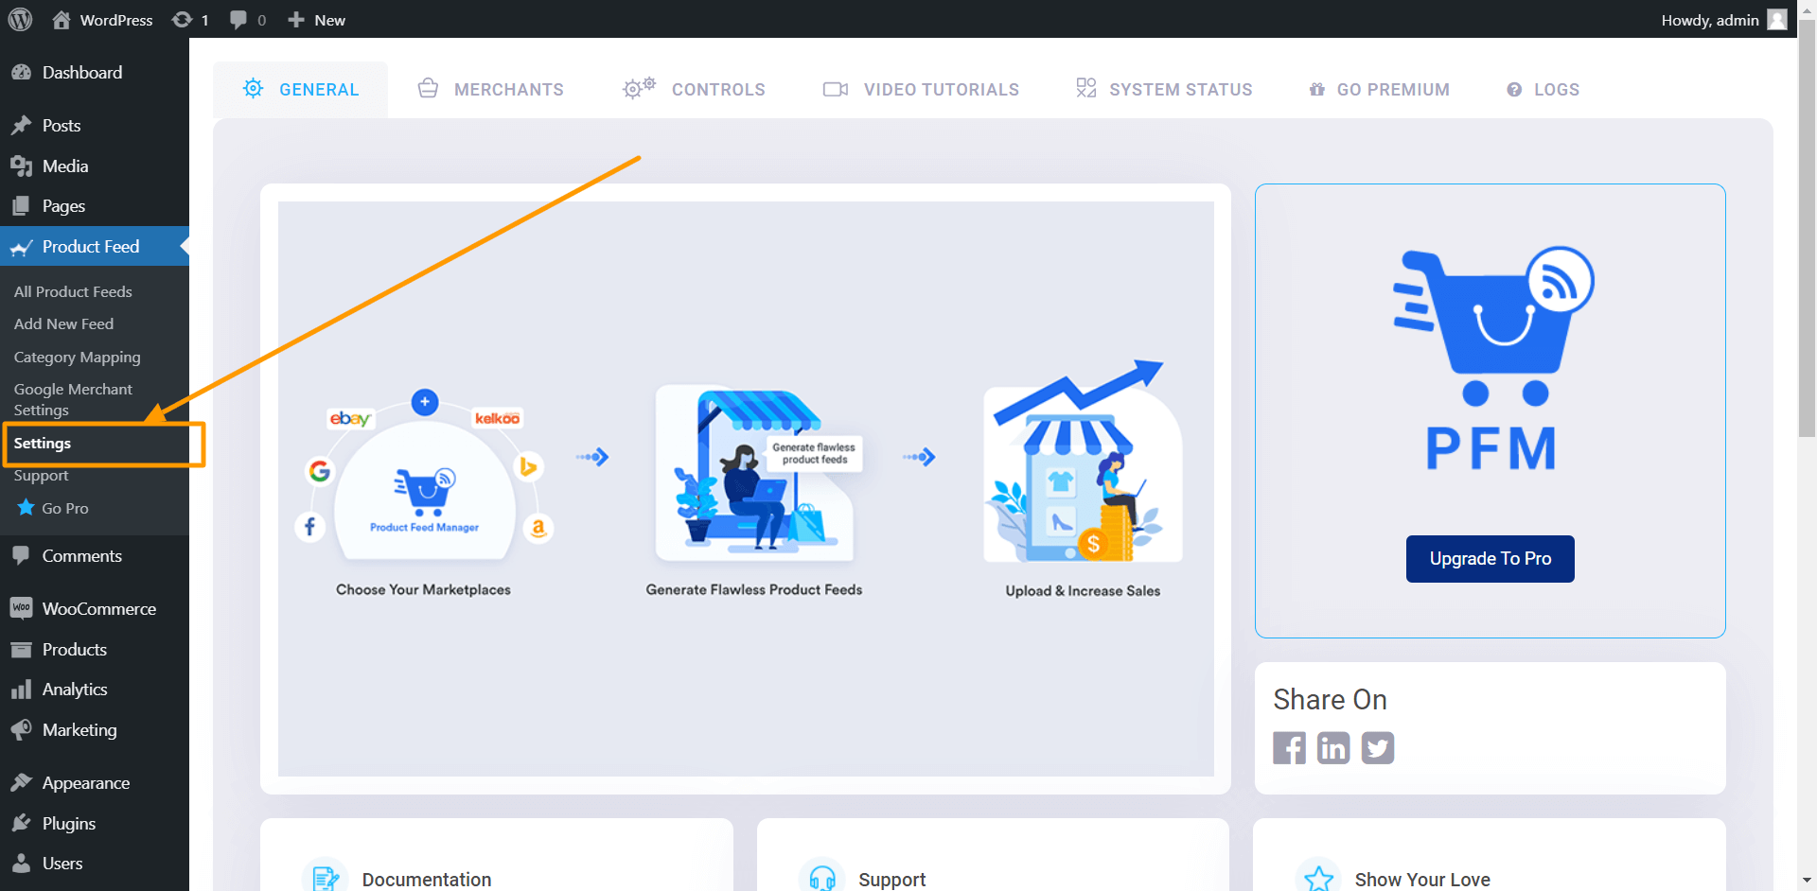Click the Pages icon in sidebar
1817x891 pixels.
coord(21,205)
